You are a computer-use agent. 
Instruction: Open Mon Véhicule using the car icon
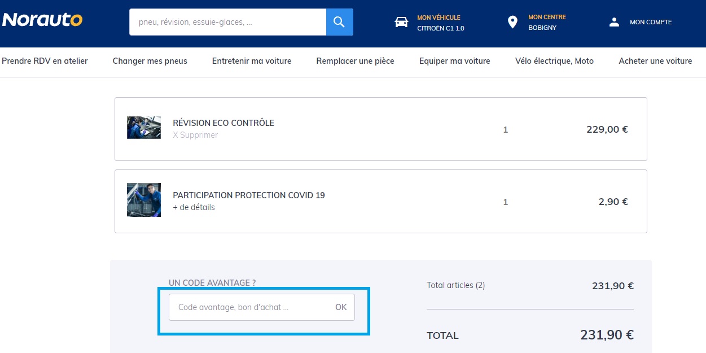(x=401, y=21)
